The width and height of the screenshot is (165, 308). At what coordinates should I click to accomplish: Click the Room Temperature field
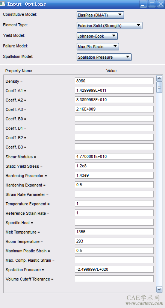coord(114,241)
